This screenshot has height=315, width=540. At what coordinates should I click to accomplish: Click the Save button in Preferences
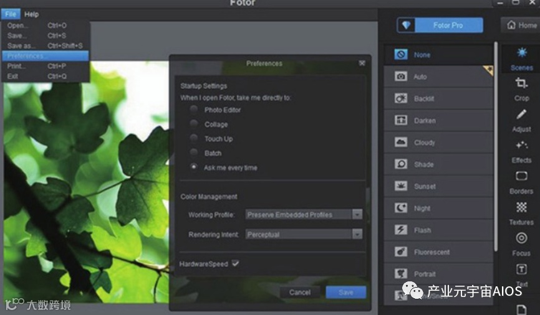tap(346, 292)
